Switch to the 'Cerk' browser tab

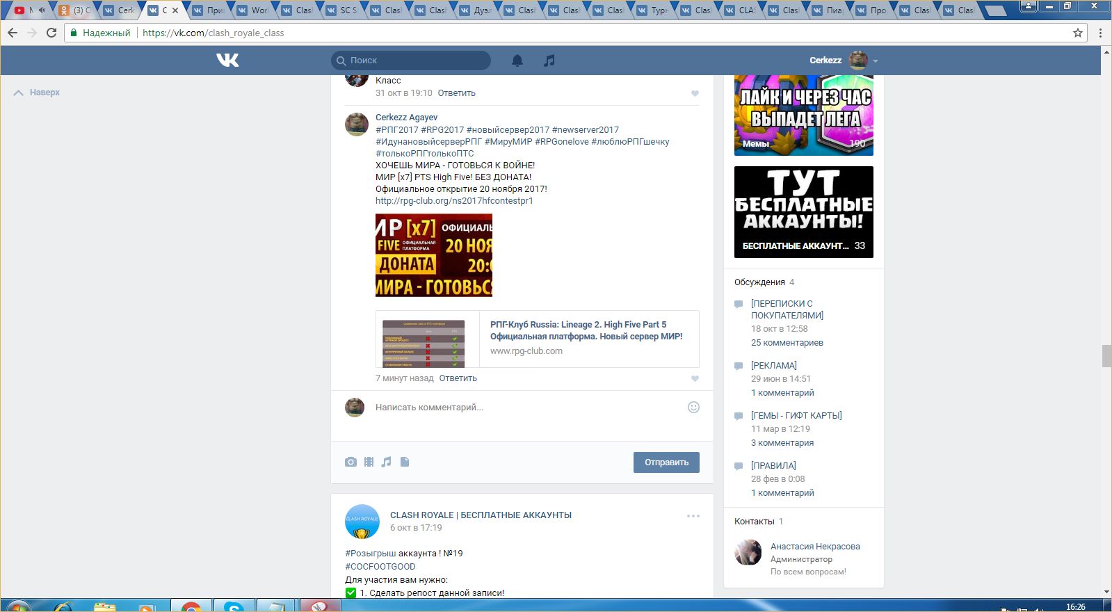coord(118,10)
